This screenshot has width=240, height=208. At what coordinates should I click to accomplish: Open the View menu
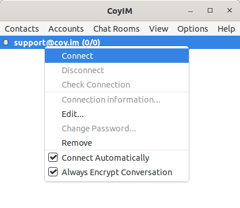[158, 29]
